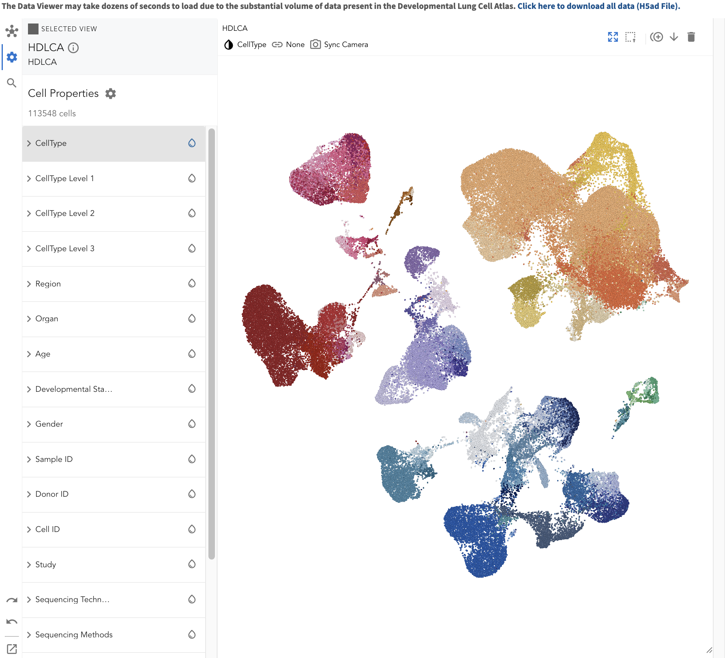Enable color-by droplet for Gender

(192, 424)
